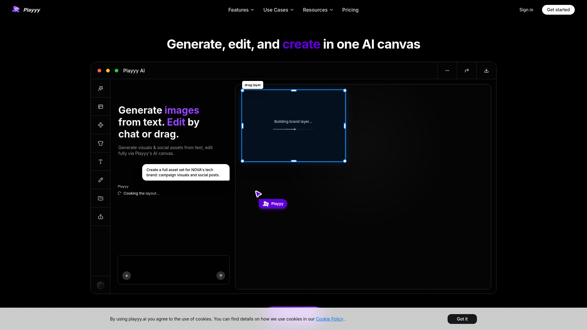The width and height of the screenshot is (587, 330).
Task: Click the Playyy AI window title
Action: pos(134,71)
